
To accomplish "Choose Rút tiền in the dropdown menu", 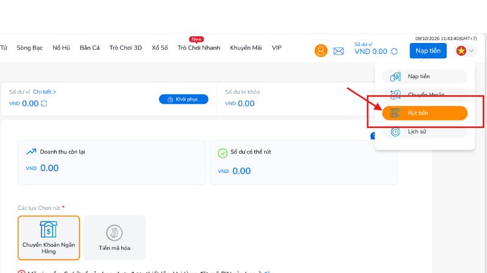I will 424,113.
